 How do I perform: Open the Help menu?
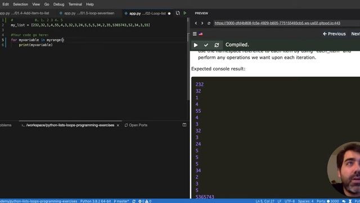pos(90,5)
